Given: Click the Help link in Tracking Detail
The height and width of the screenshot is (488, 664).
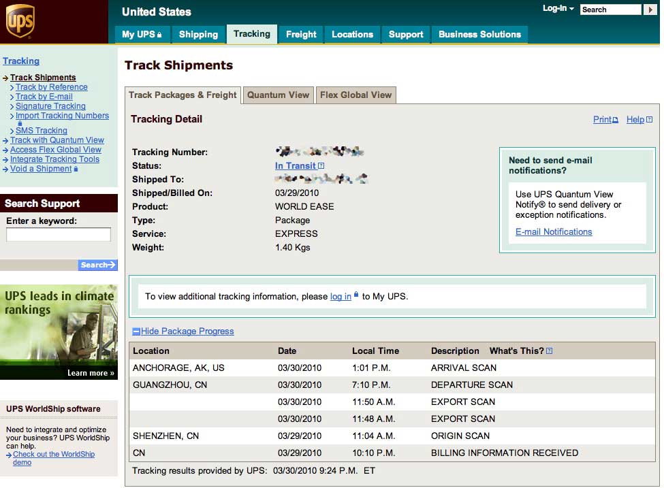Looking at the screenshot, I should (x=635, y=120).
